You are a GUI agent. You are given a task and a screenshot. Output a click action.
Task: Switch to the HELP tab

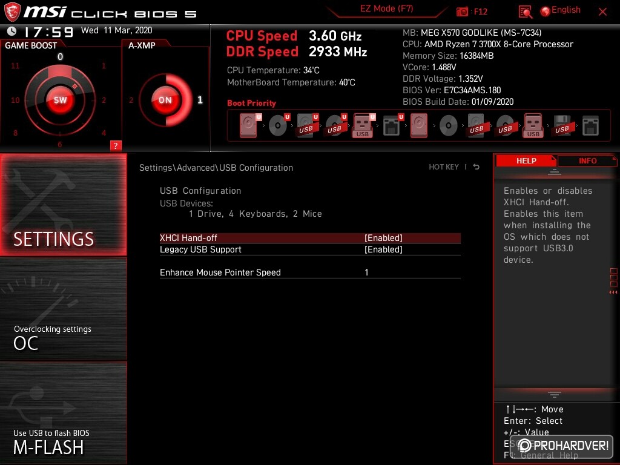point(526,160)
